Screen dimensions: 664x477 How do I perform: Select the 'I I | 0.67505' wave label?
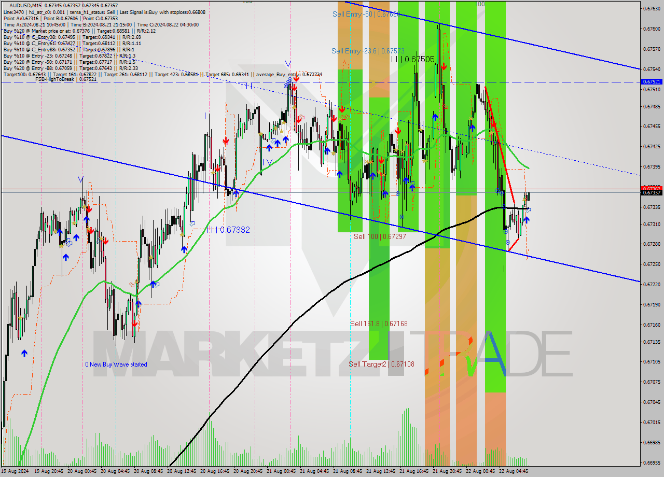(412, 60)
